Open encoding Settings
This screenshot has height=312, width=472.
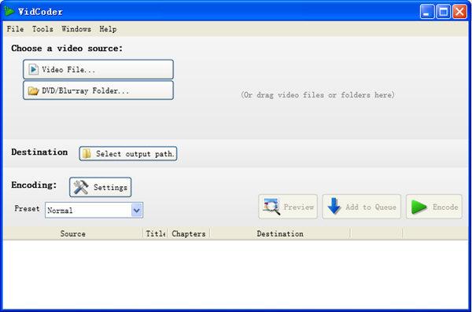[x=100, y=187]
